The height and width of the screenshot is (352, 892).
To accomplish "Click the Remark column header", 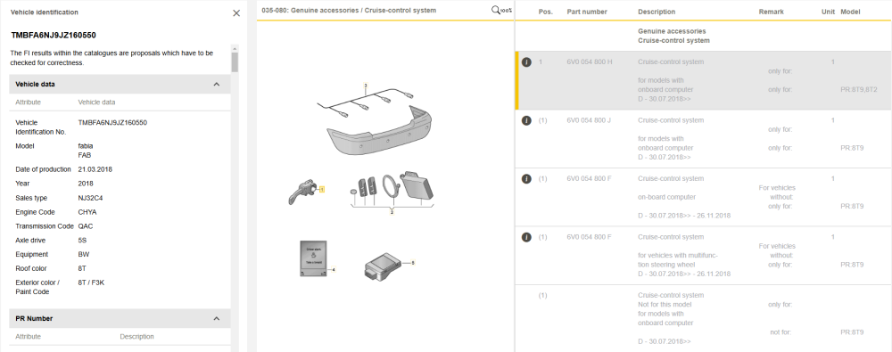I will 771,12.
